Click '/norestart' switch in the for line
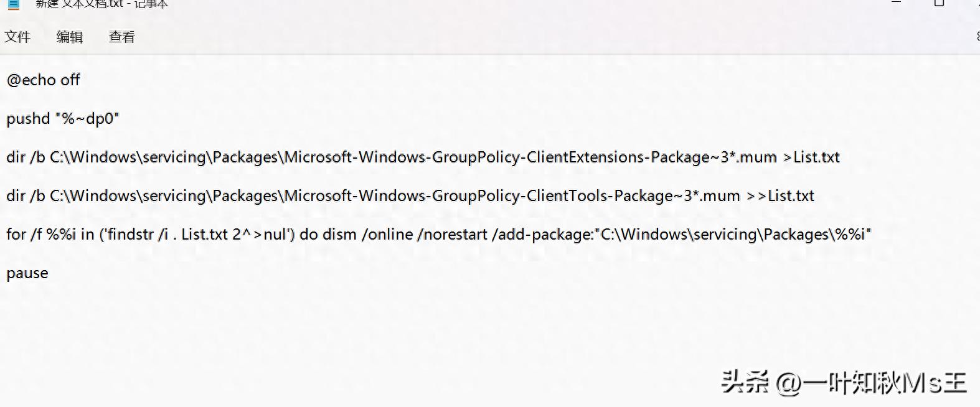Image resolution: width=980 pixels, height=407 pixels. tap(453, 235)
